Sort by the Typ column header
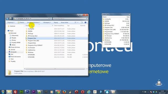Screen dimensions: 168x94 coord(68,26)
